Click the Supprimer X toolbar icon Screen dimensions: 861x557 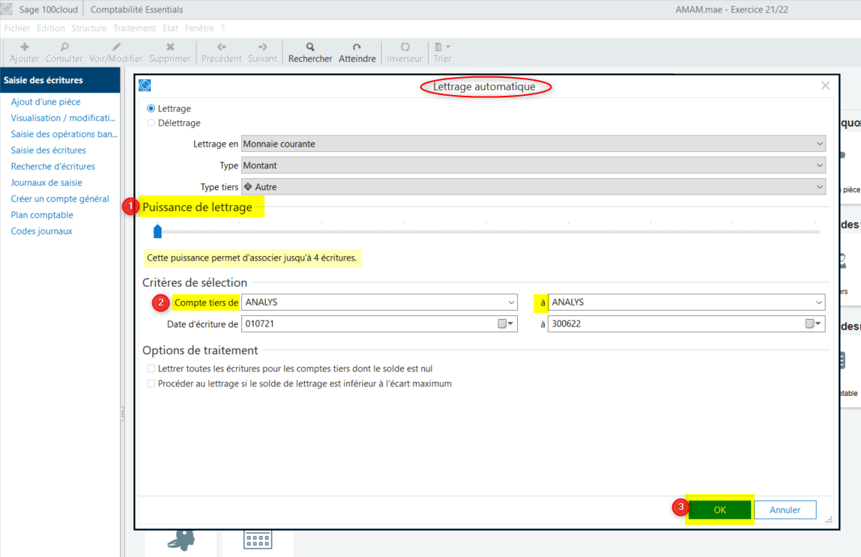170,47
